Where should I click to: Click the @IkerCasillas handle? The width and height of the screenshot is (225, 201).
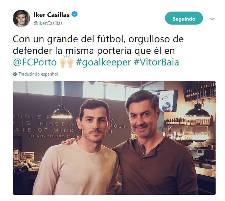point(48,23)
